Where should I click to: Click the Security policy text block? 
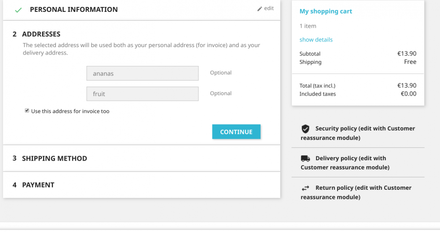(358, 133)
